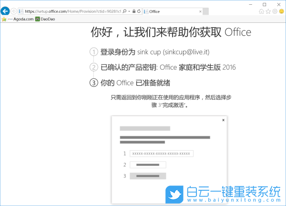Screen dimensions: 286x206
Task: Go to the browser Home icon
Action: 261,11
